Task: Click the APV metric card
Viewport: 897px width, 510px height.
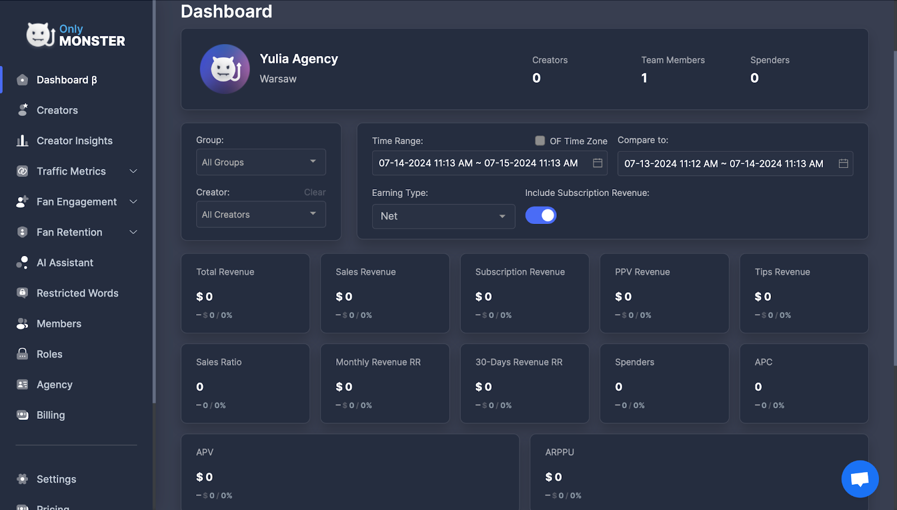Action: click(350, 472)
